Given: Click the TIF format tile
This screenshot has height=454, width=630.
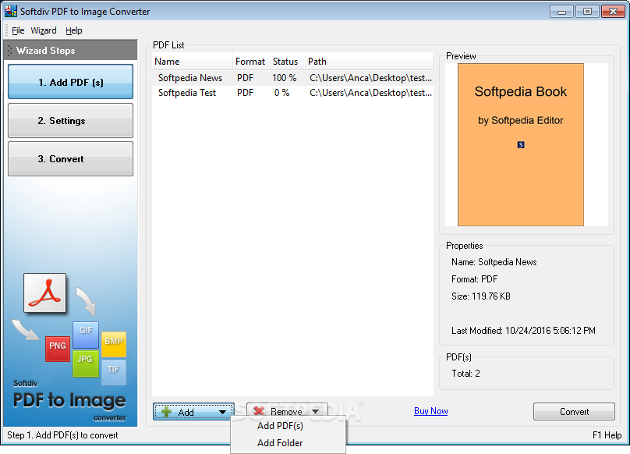Looking at the screenshot, I should [114, 372].
